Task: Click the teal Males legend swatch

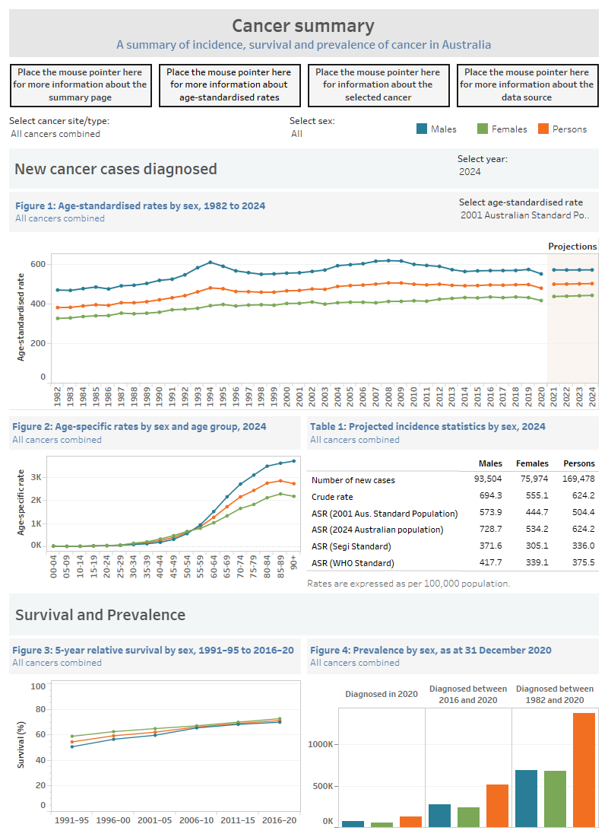Action: [422, 129]
